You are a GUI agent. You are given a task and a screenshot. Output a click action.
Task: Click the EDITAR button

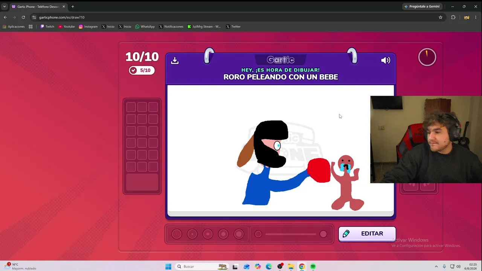367,234
